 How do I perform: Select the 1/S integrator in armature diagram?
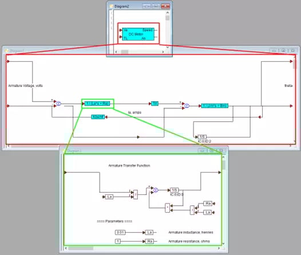[x=175, y=190]
